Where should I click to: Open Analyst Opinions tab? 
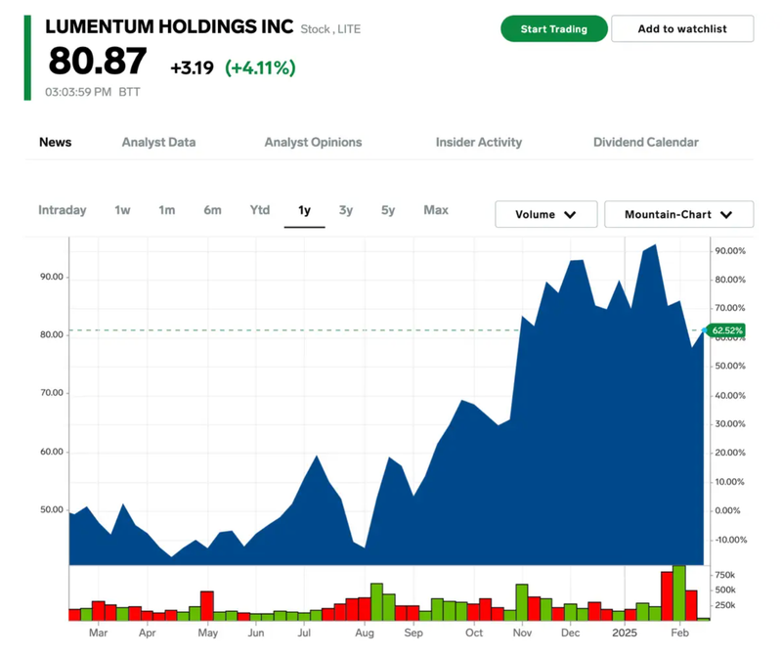point(313,142)
